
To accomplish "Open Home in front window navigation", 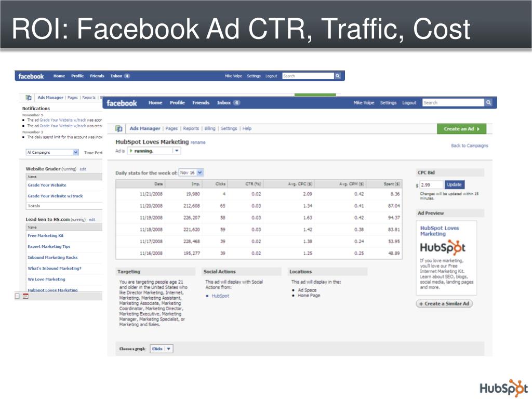I will pos(155,102).
